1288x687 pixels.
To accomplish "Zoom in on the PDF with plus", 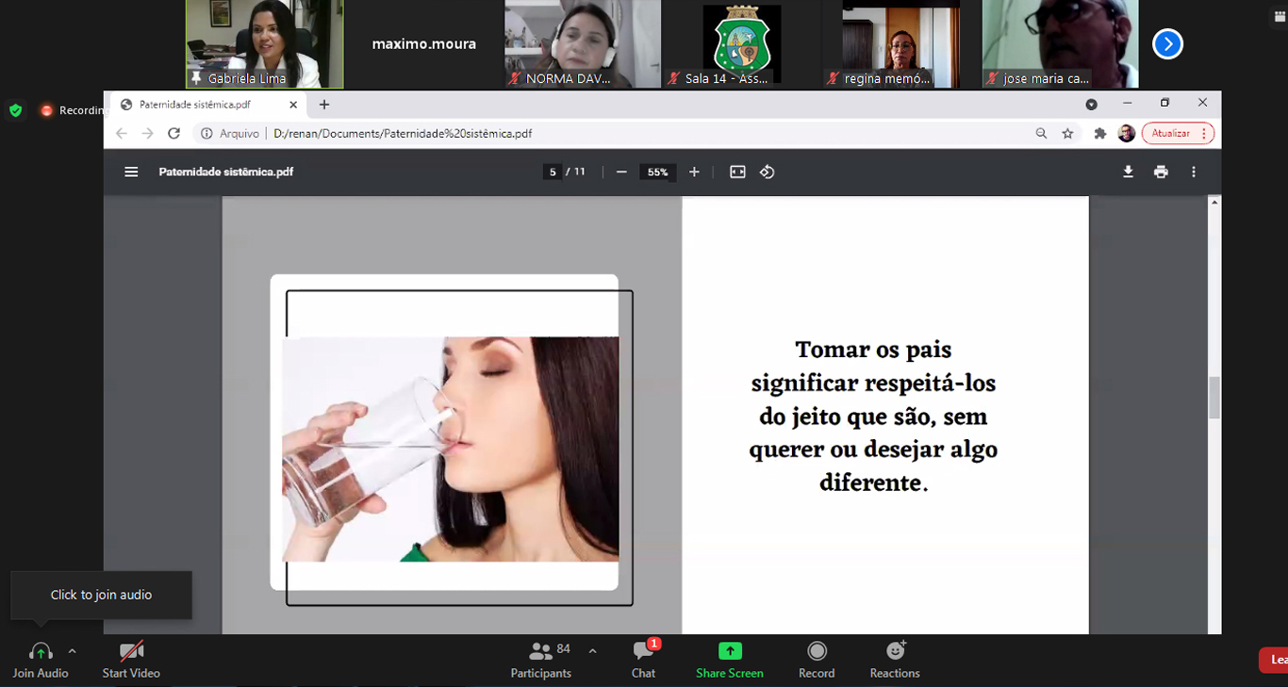I will pyautogui.click(x=694, y=172).
